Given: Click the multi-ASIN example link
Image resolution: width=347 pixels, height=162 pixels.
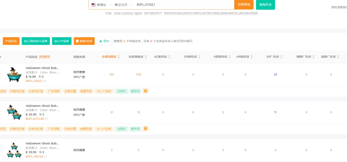Looking at the screenshot, I should click(211, 13).
